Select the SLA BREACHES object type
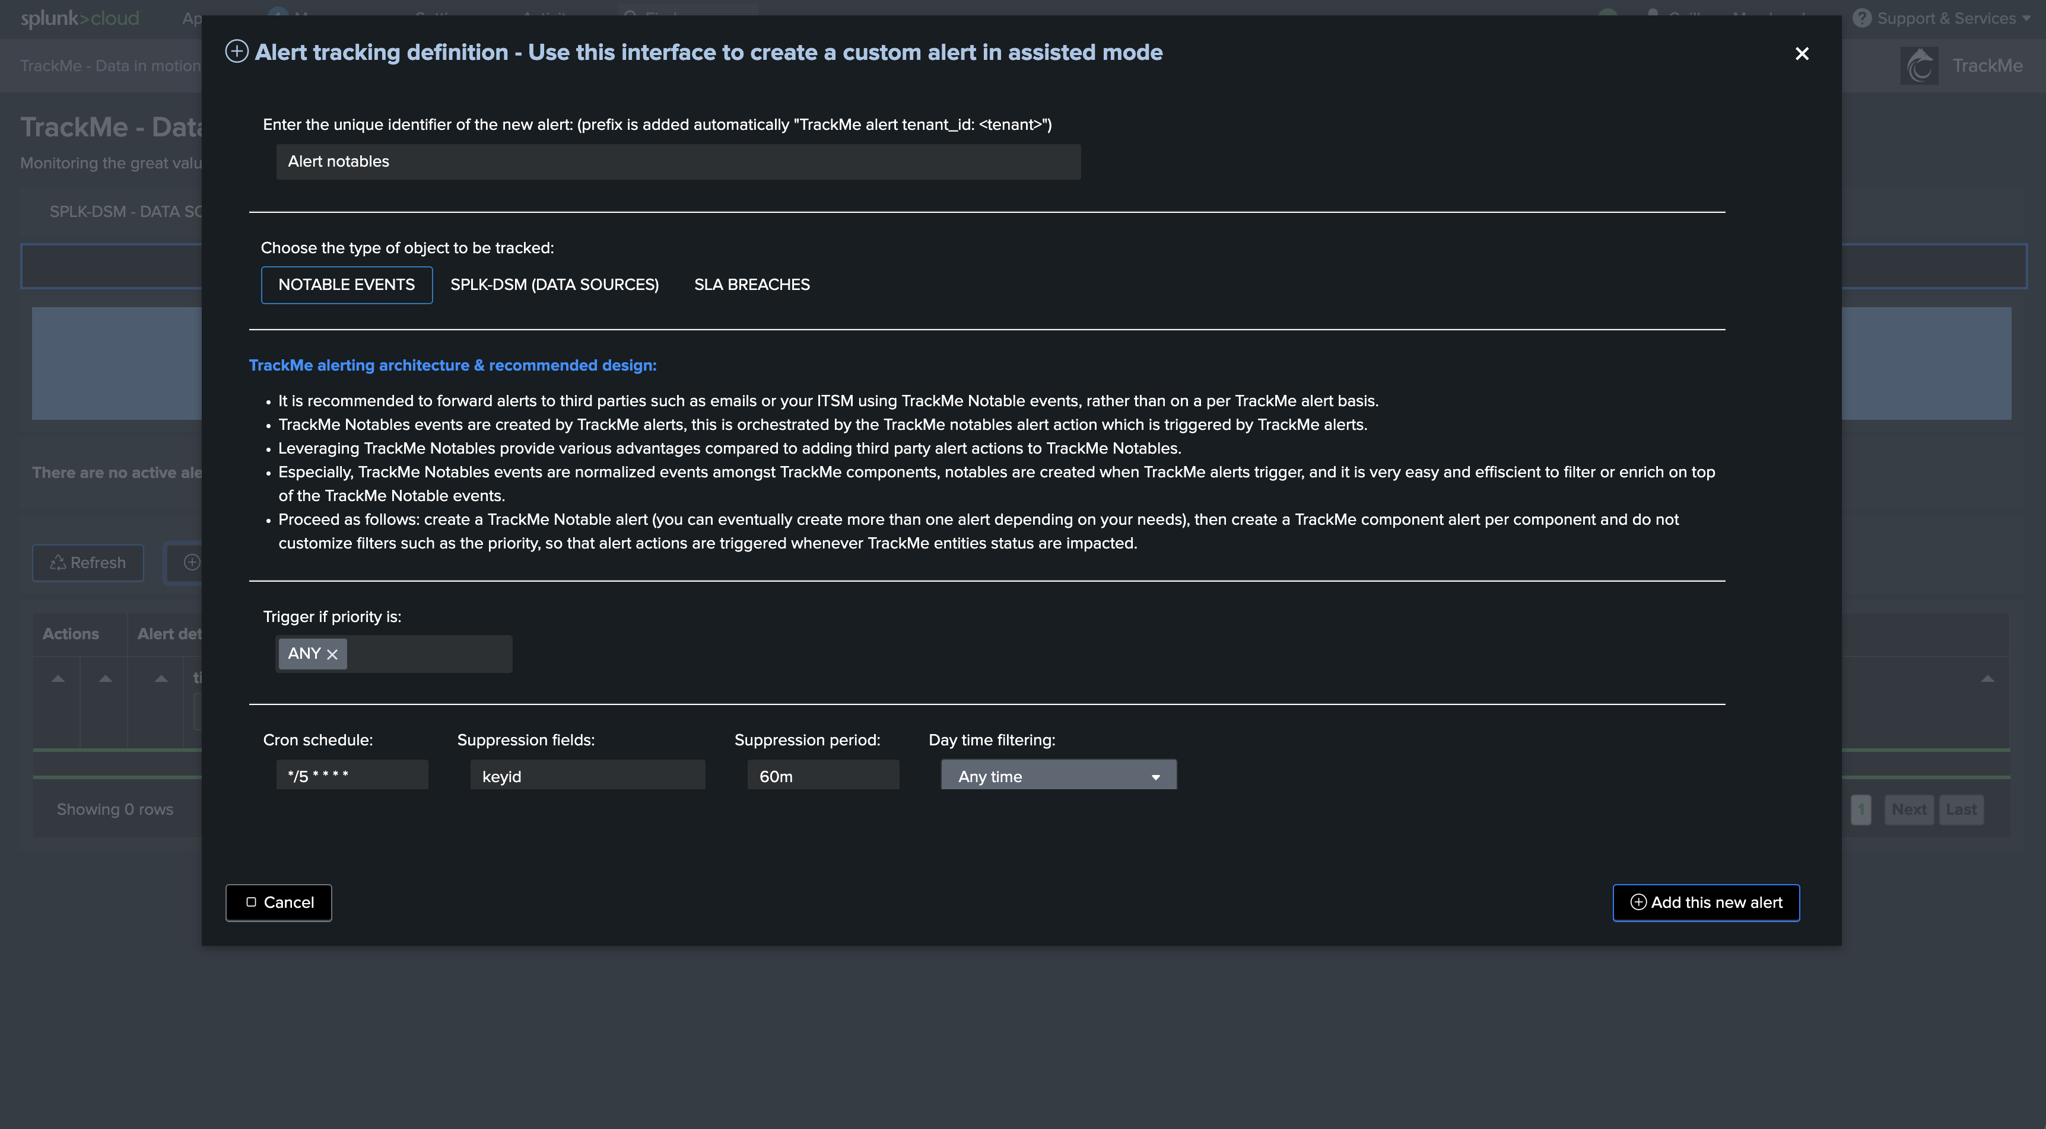 (x=751, y=284)
